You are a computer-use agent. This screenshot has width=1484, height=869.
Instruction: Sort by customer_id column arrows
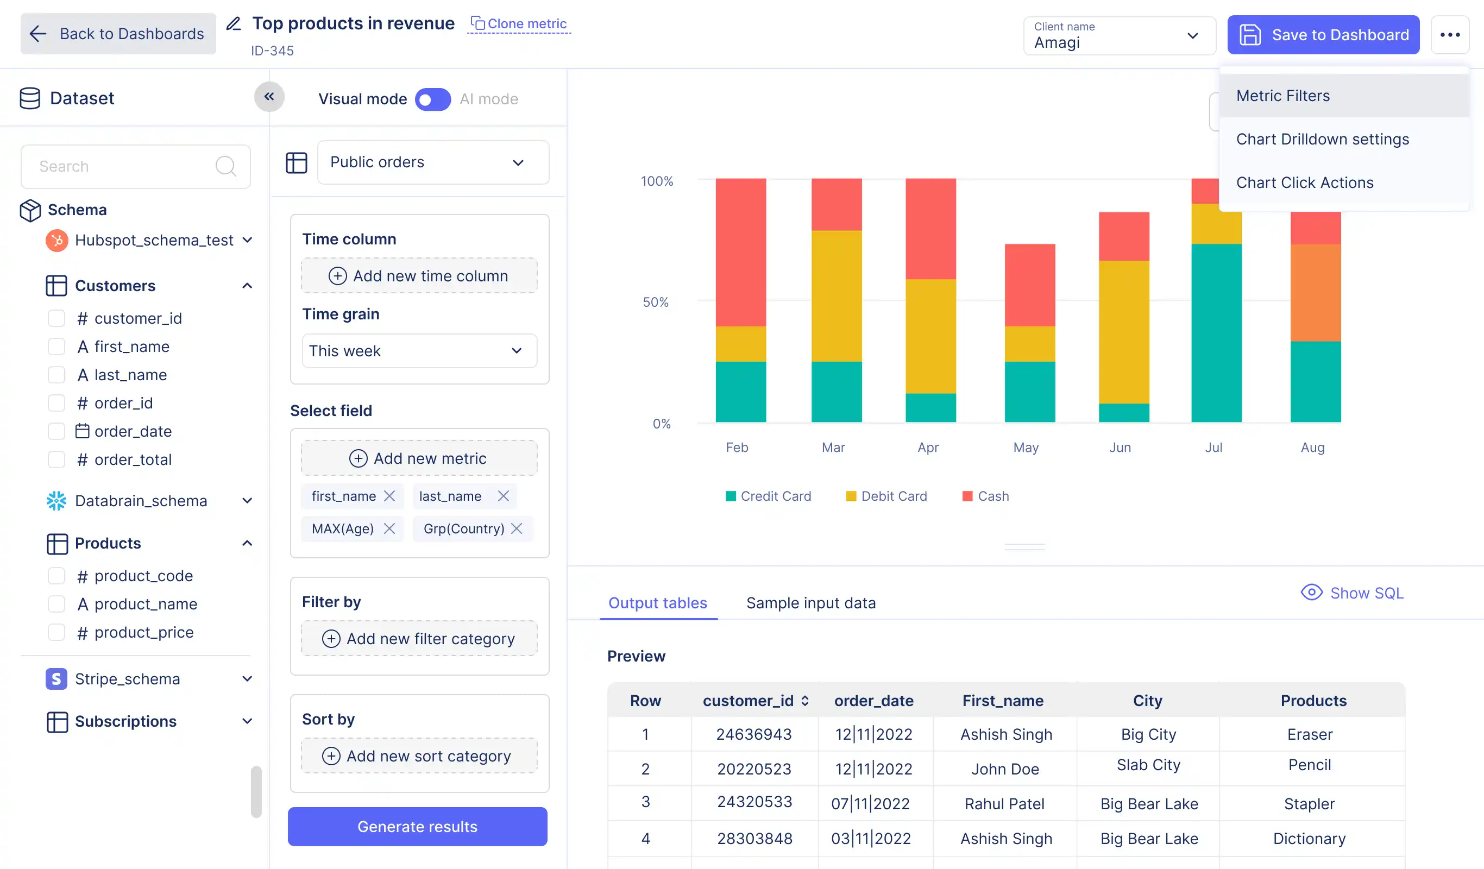click(x=805, y=701)
